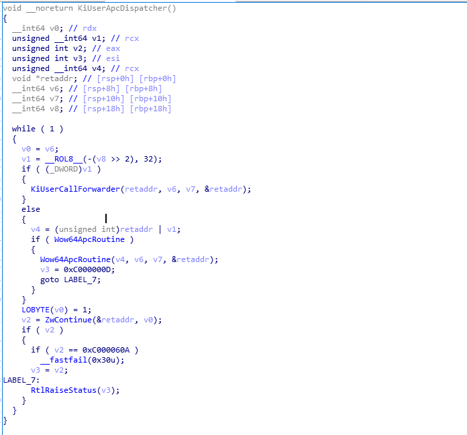Click the __fastfail intrinsic call
The width and height of the screenshot is (467, 435).
click(x=64, y=360)
